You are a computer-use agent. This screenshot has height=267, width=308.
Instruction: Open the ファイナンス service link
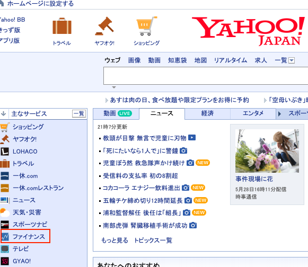tap(29, 237)
